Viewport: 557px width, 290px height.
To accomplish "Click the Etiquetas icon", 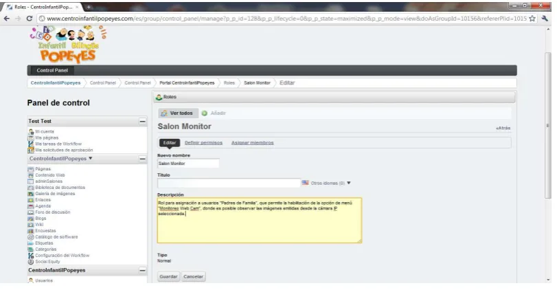I will 31,243.
